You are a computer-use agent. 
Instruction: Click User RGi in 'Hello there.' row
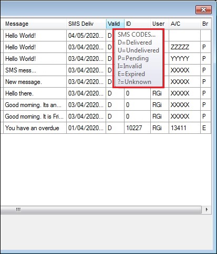coord(160,93)
